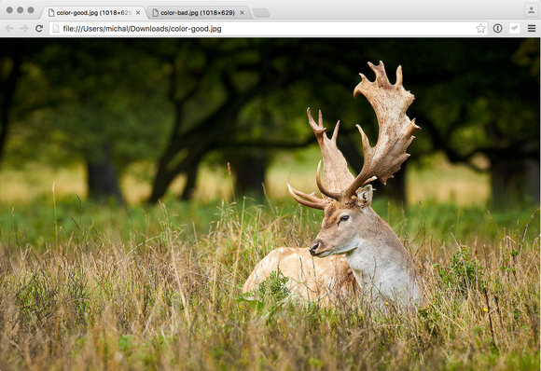The image size is (541, 371).
Task: Reload the color-good.jpg page
Action: [39, 28]
